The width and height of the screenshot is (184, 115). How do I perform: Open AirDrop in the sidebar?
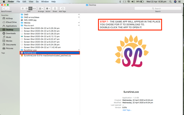(x=9, y=19)
